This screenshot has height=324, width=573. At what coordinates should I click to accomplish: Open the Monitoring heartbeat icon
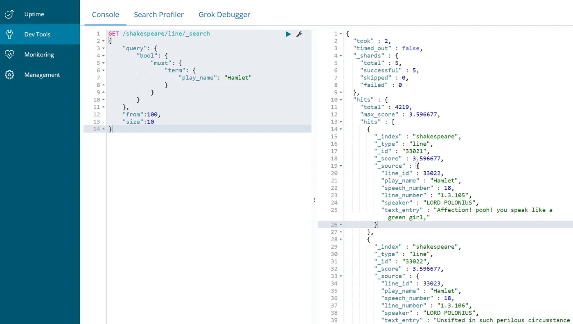pos(9,54)
